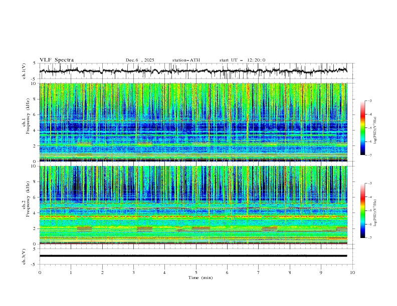Click the 'VLF Spectra' title text
This screenshot has width=397, height=306.
(x=57, y=60)
